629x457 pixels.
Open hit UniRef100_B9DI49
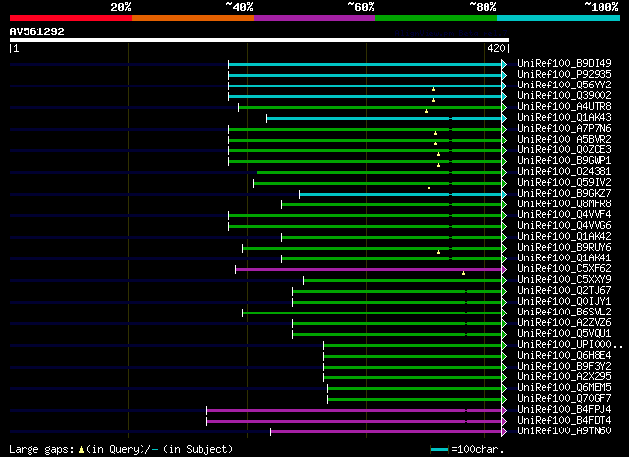564,64
